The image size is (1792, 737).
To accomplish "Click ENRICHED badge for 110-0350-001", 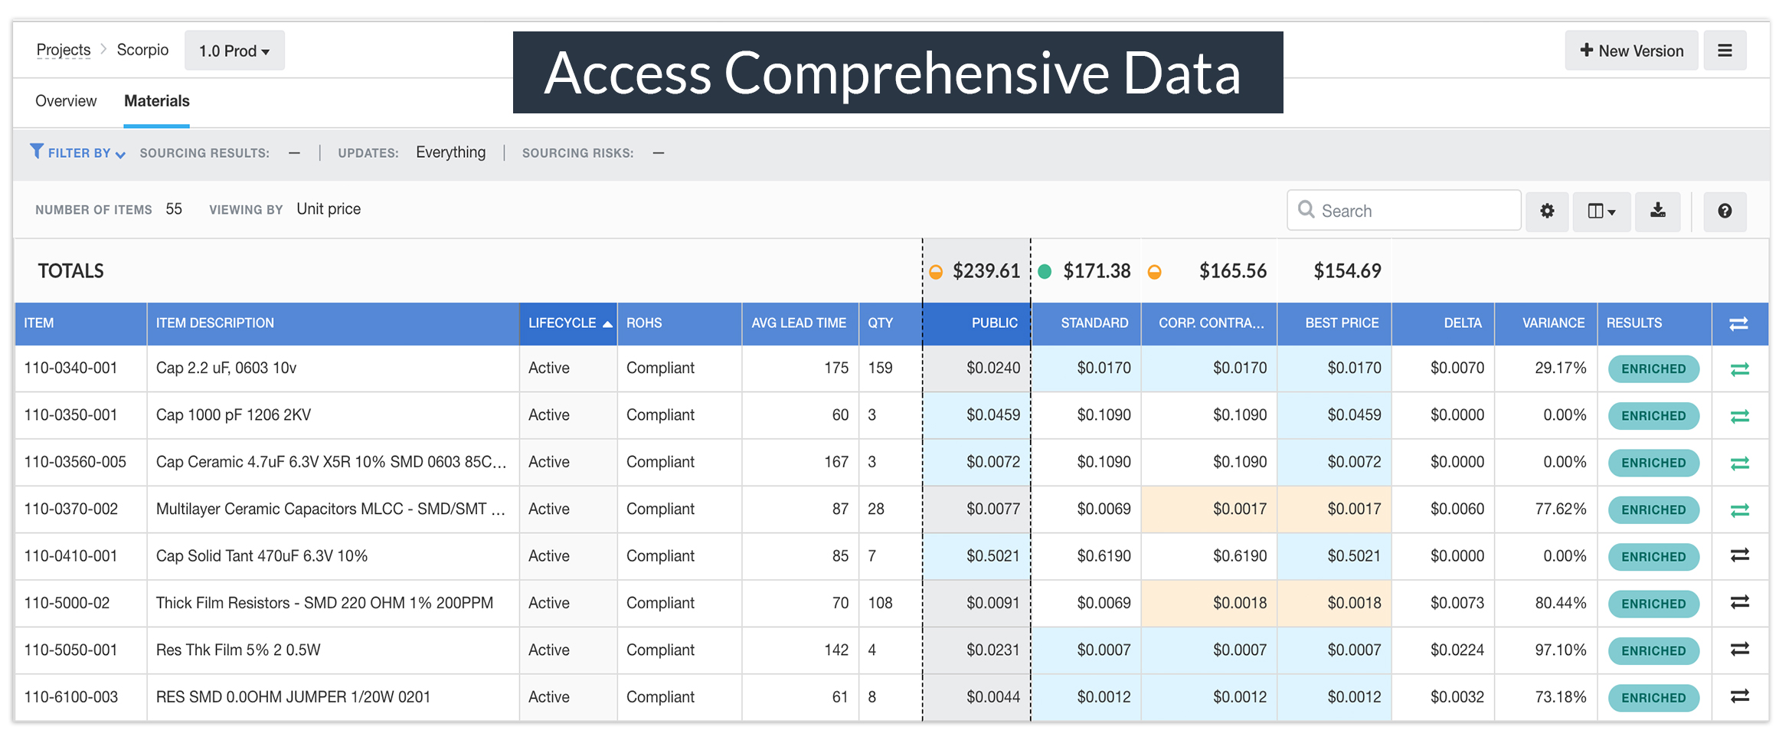I will tap(1653, 416).
